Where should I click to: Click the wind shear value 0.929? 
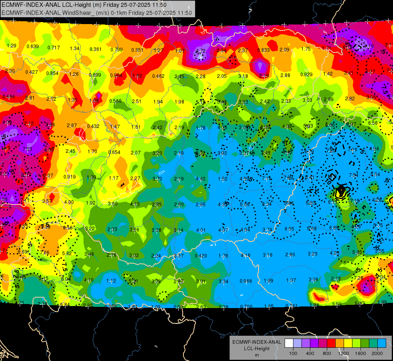306,74
